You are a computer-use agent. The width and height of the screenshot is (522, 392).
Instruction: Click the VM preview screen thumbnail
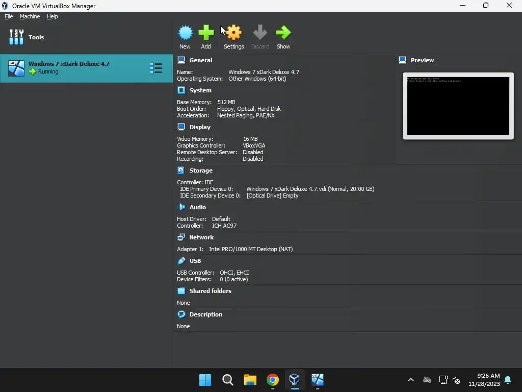point(458,106)
